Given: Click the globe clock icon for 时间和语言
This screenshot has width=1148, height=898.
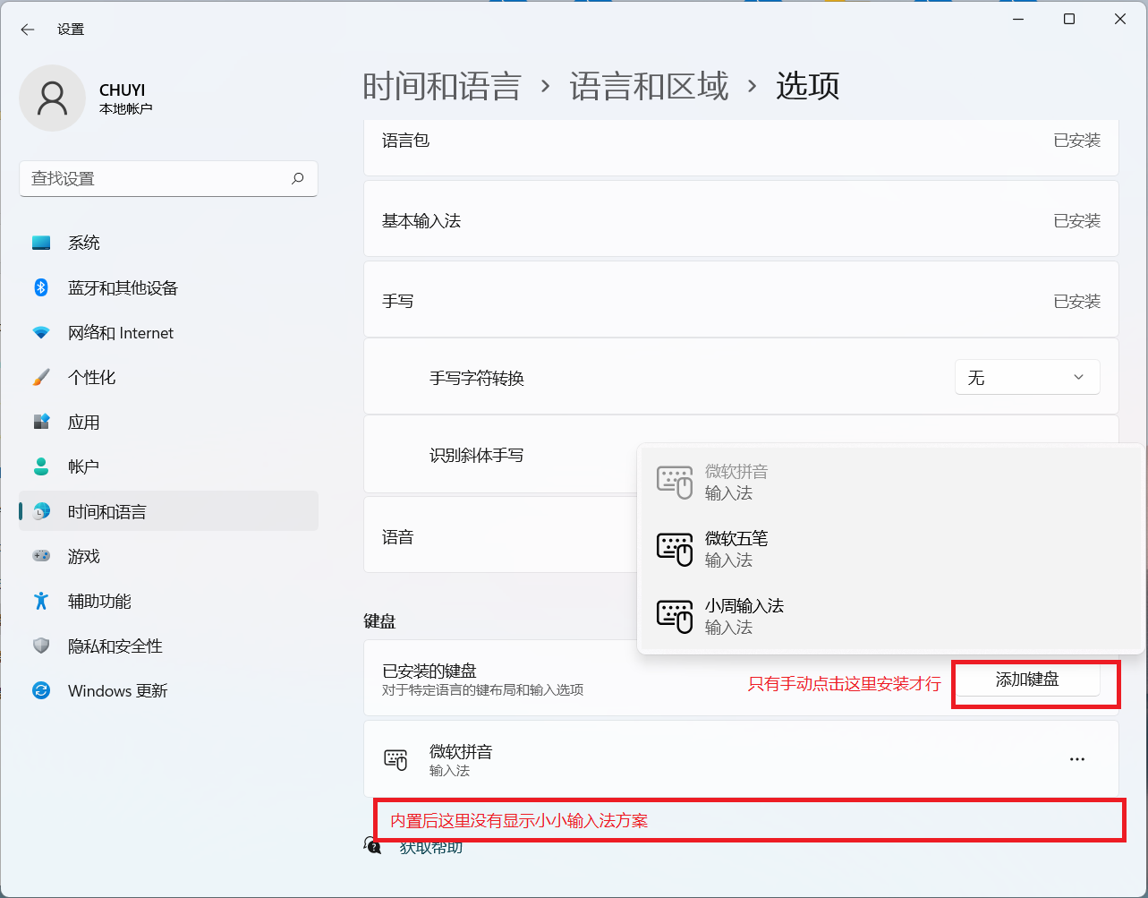Looking at the screenshot, I should pos(41,511).
